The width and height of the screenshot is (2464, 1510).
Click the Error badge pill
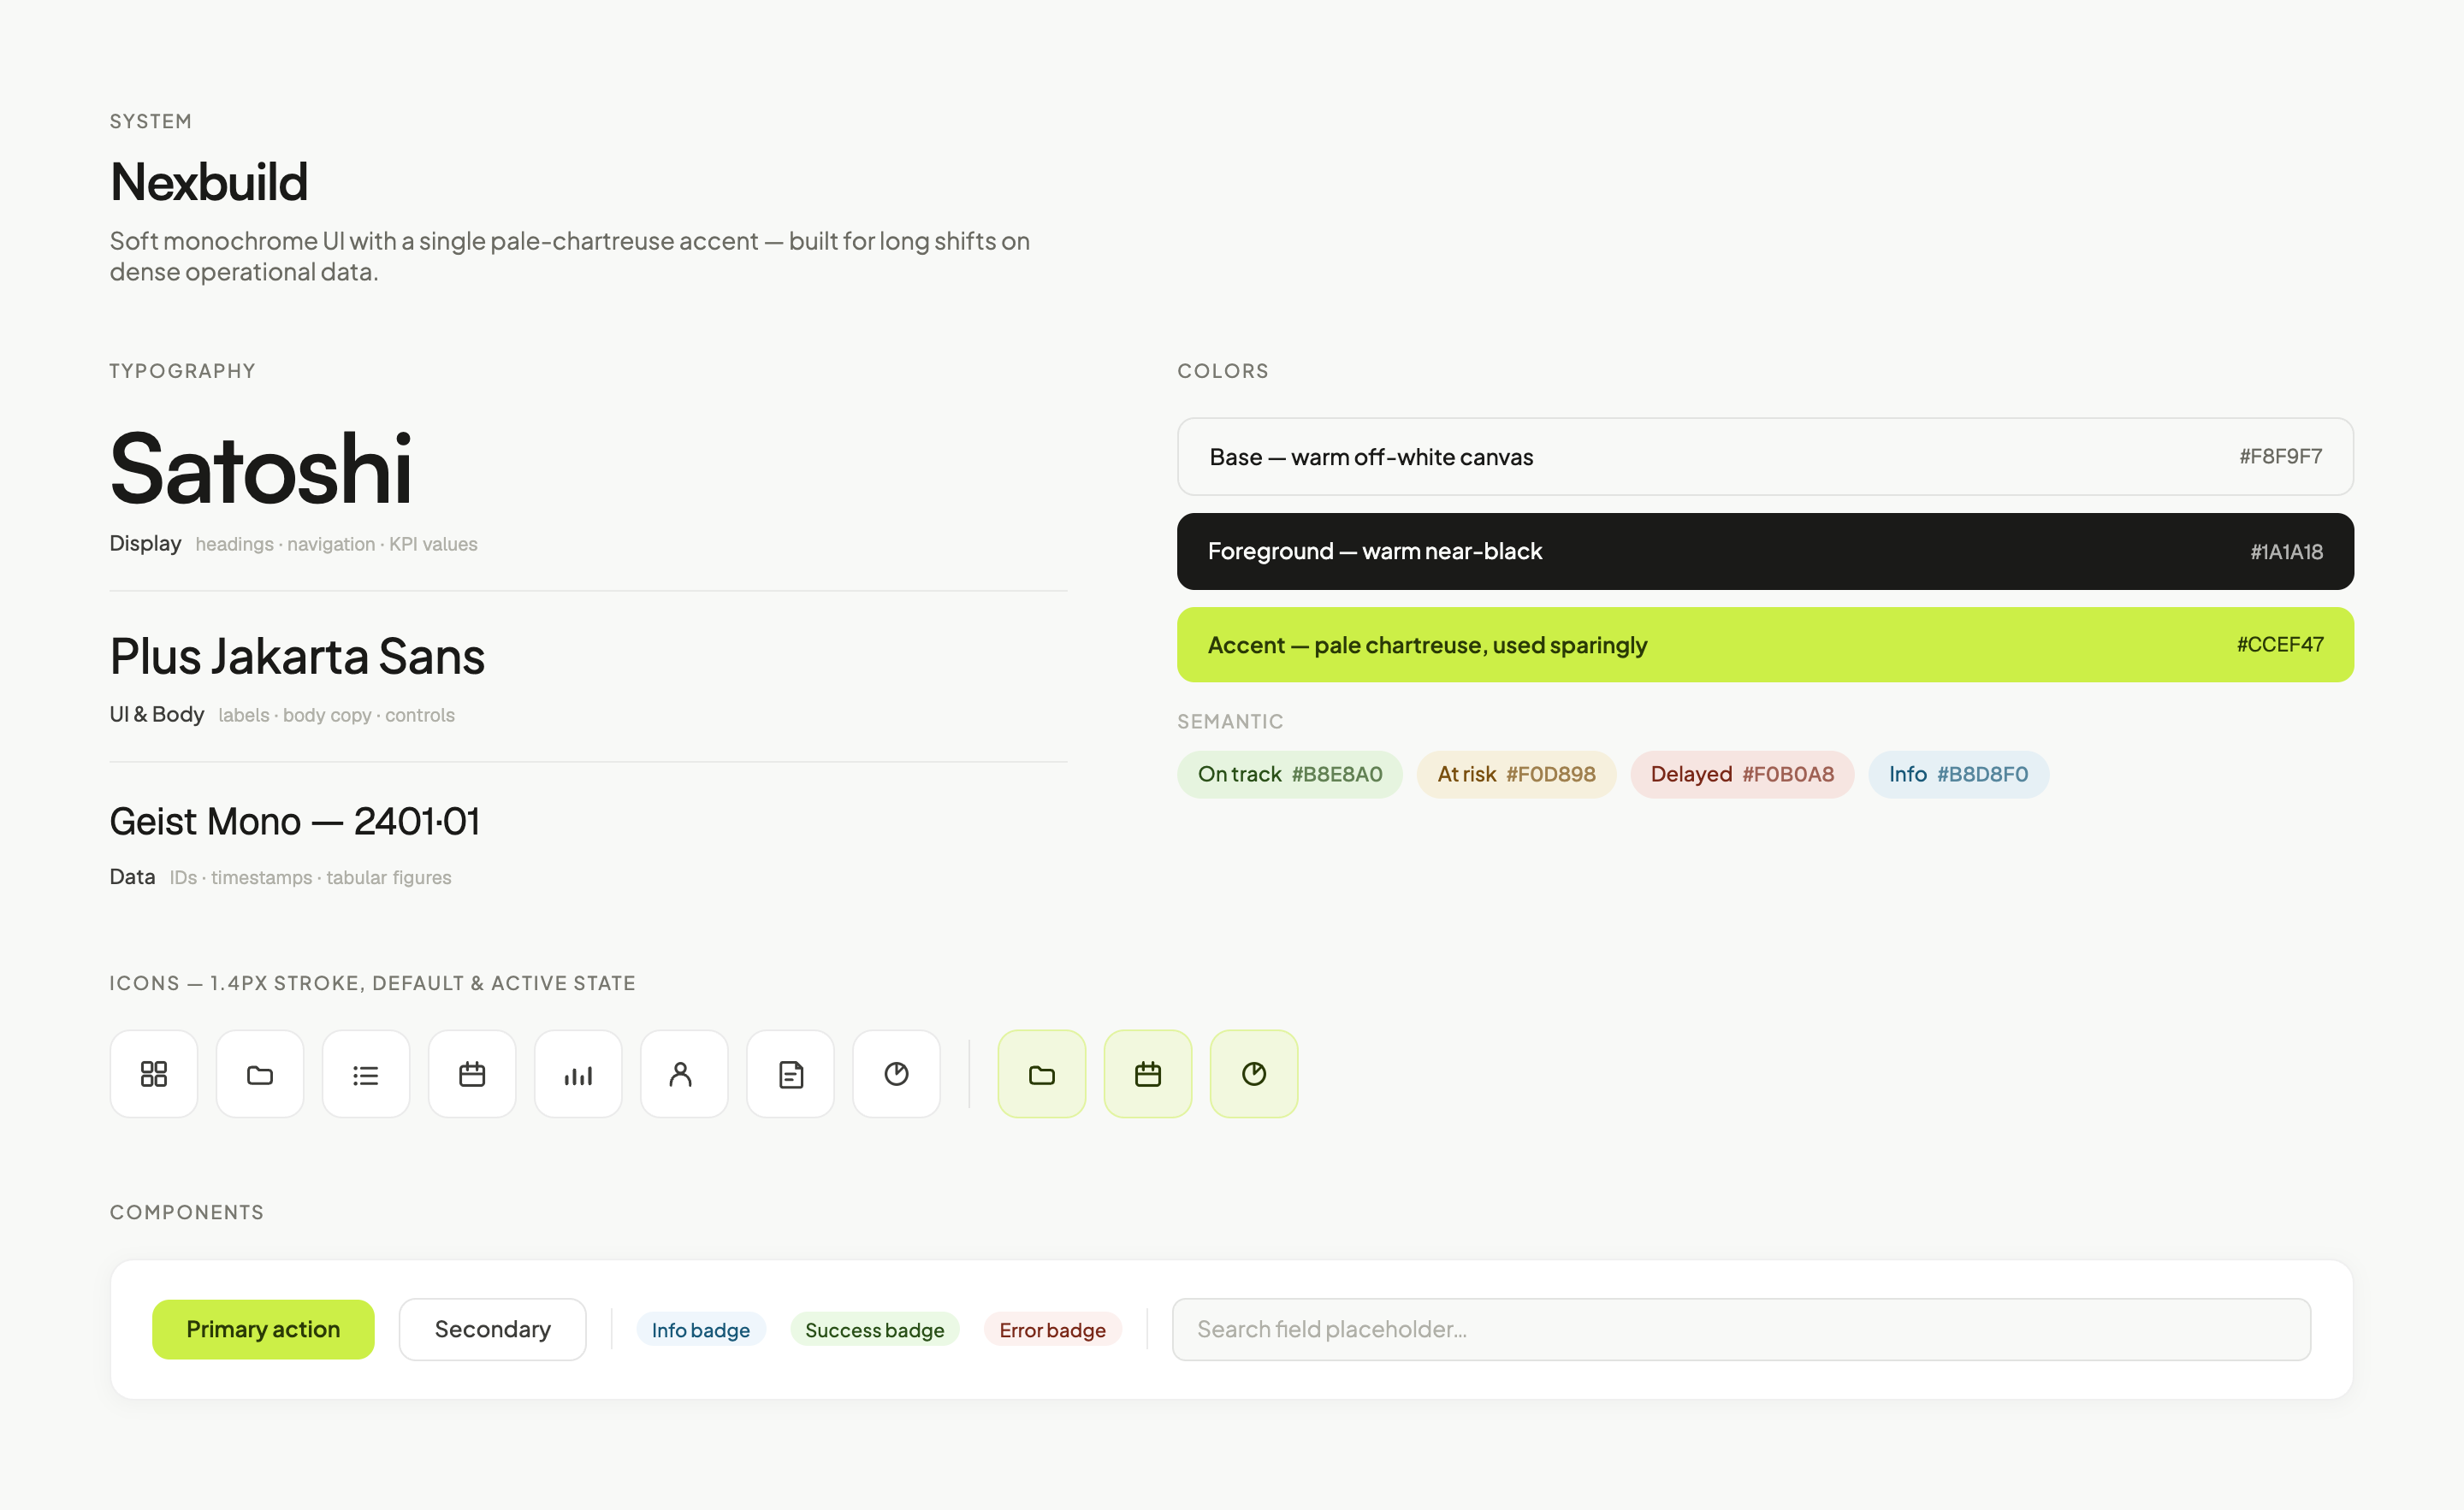pyautogui.click(x=1053, y=1330)
